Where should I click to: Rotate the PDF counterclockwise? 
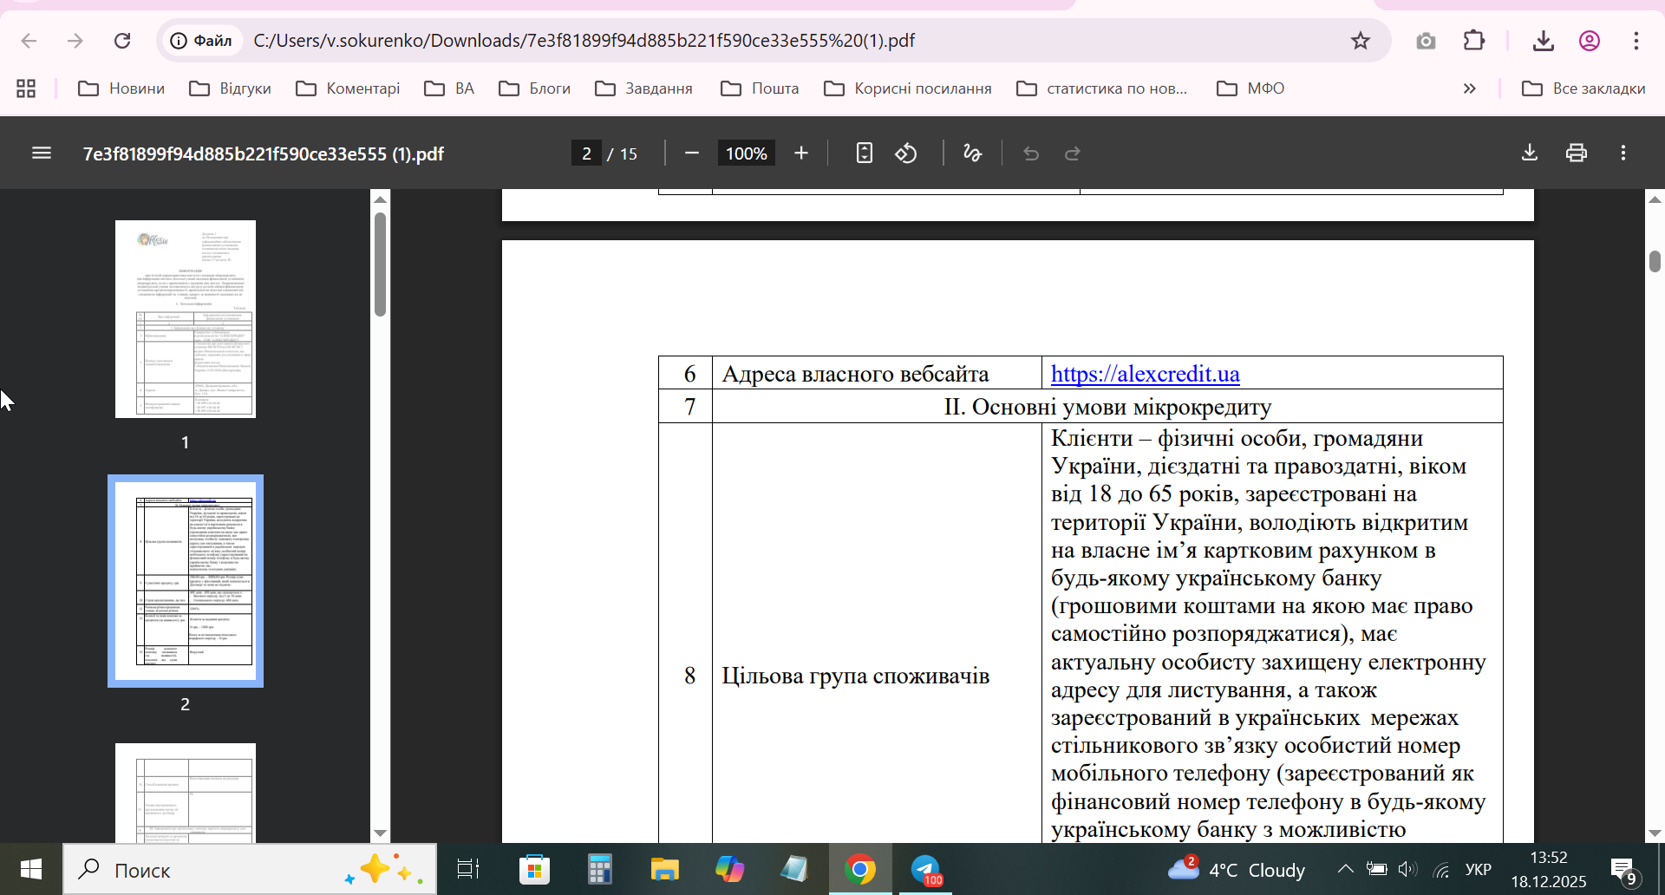[x=906, y=154]
